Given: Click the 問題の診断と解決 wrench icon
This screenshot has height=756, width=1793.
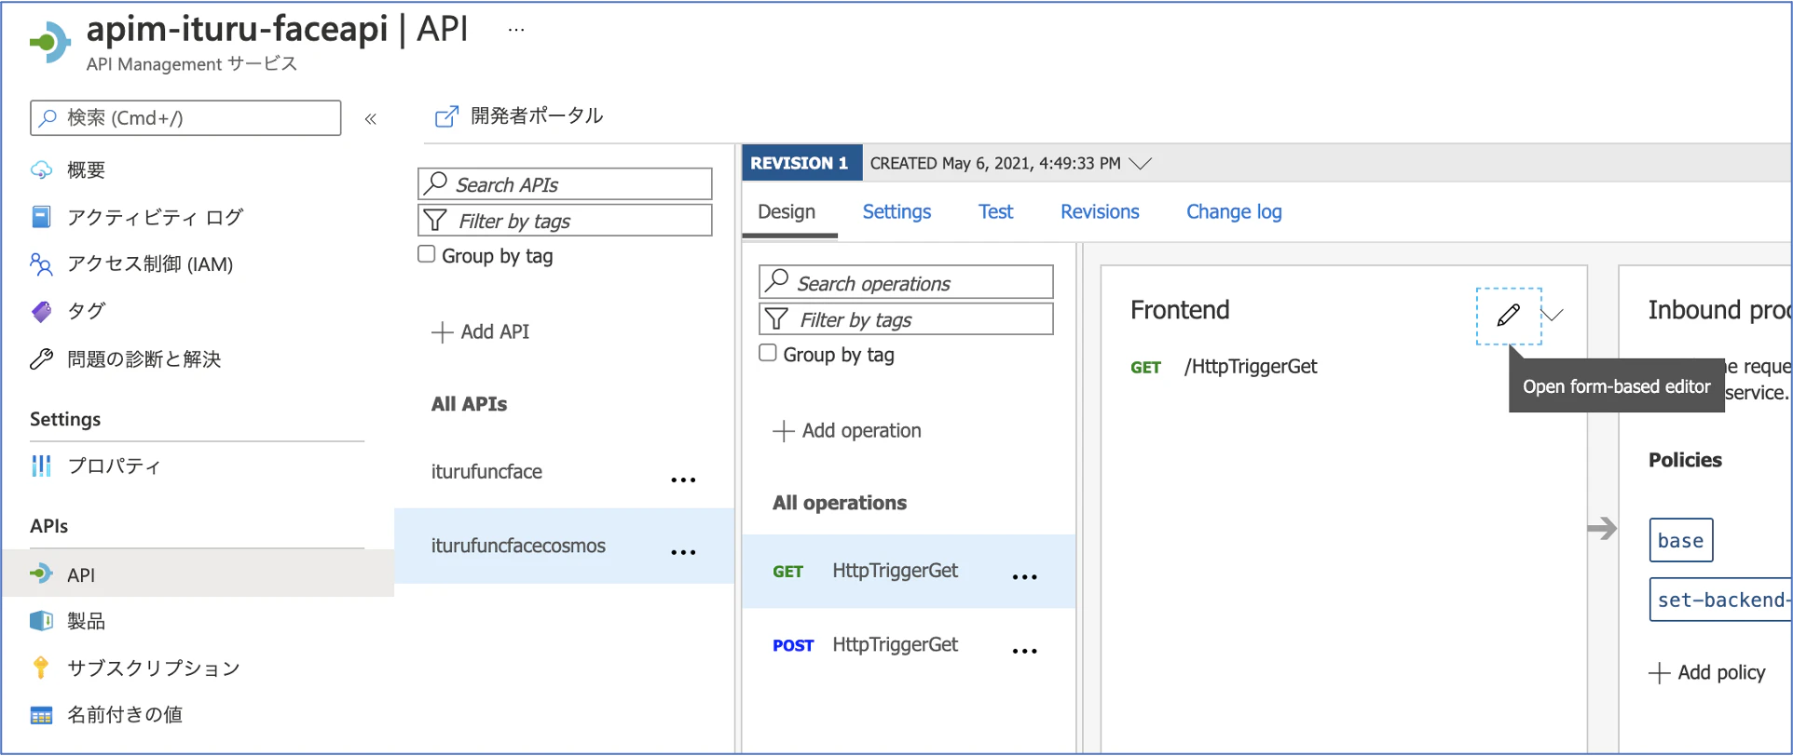Looking at the screenshot, I should (x=42, y=358).
